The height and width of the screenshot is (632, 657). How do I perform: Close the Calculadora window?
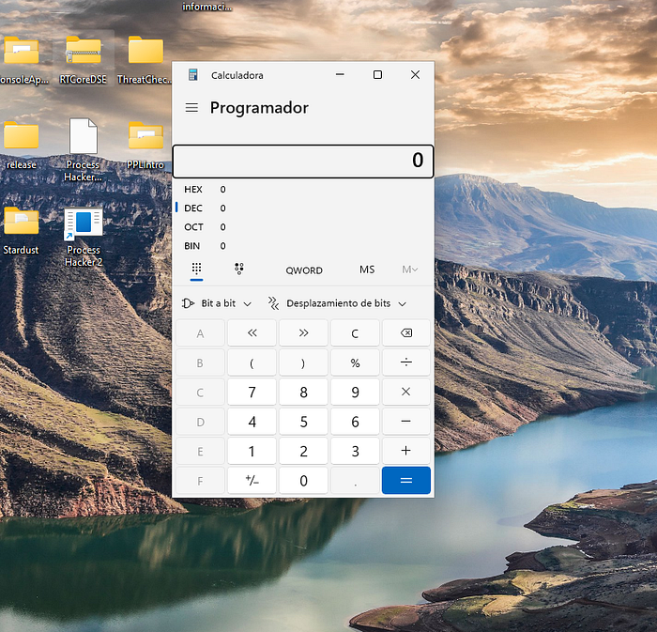coord(415,74)
